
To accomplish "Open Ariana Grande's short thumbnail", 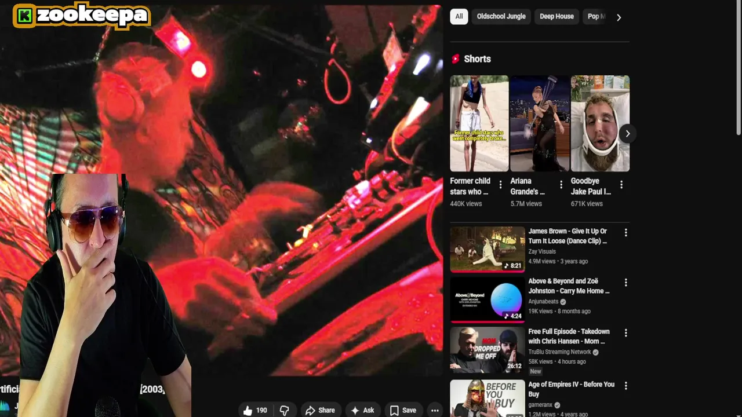I will point(540,123).
